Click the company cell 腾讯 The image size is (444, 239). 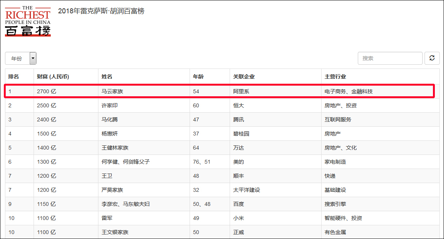[x=238, y=120]
